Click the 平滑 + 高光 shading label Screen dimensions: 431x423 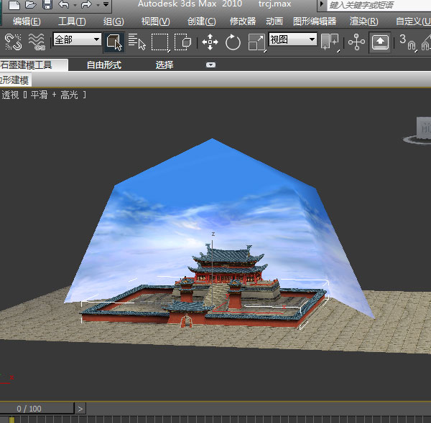pyautogui.click(x=54, y=95)
